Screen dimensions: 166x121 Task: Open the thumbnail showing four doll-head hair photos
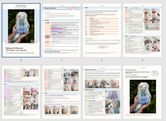coord(62,92)
